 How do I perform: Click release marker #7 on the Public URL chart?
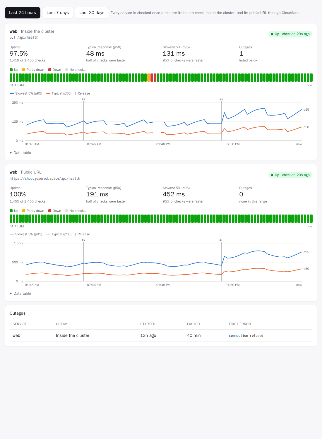[83, 240]
